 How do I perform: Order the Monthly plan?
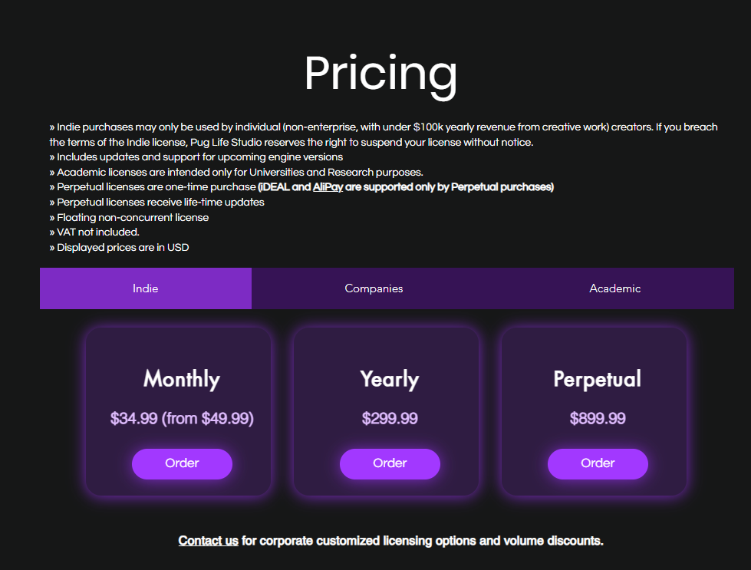point(182,463)
